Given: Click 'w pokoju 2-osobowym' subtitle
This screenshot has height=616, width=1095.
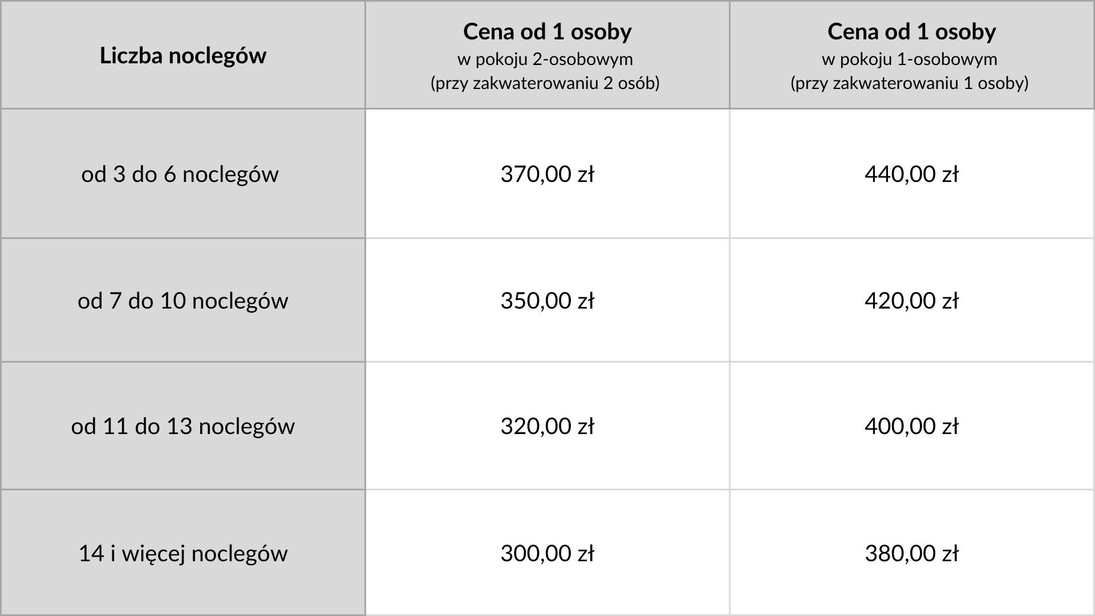Looking at the screenshot, I should (545, 59).
